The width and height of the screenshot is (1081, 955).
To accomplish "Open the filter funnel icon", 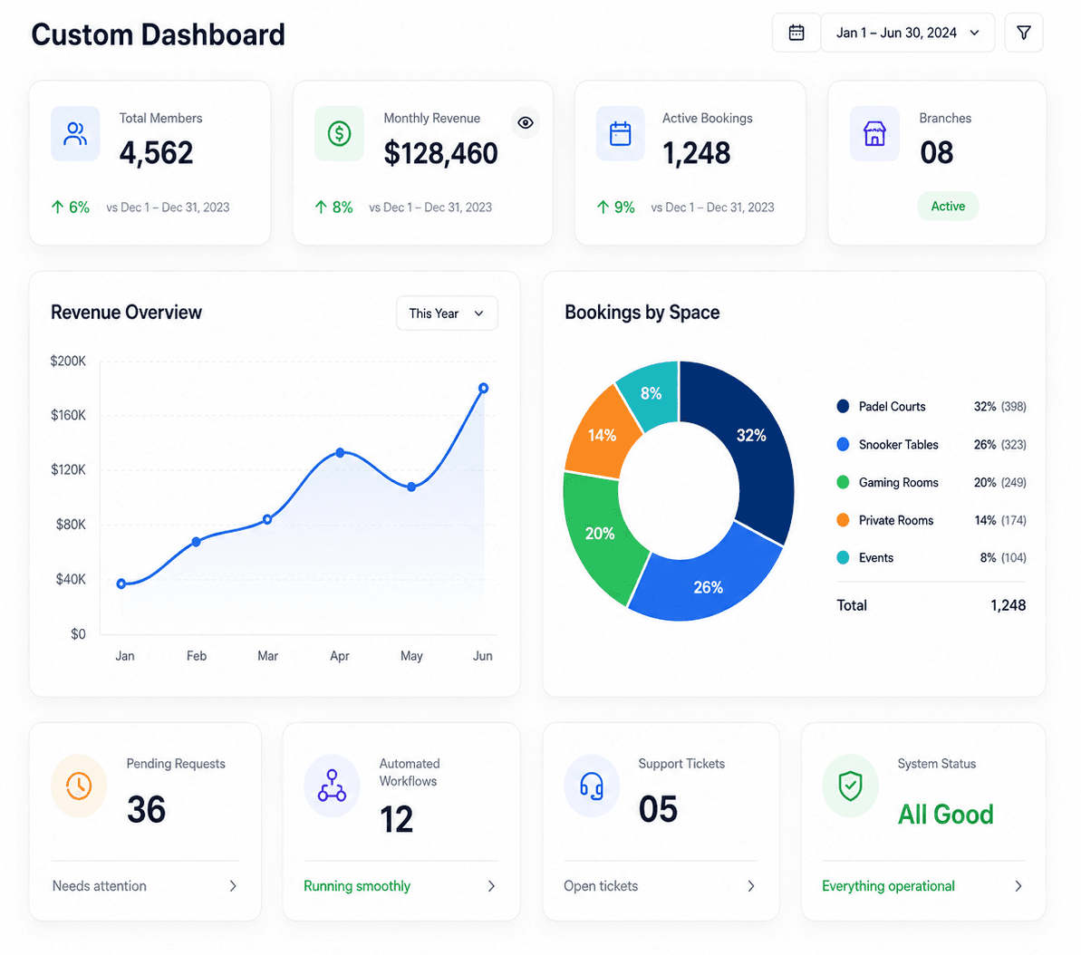I will [x=1024, y=33].
